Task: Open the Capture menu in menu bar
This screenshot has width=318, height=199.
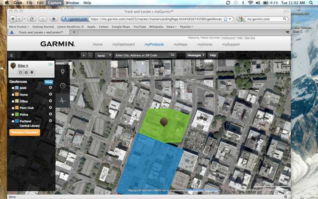Action: click(x=55, y=2)
